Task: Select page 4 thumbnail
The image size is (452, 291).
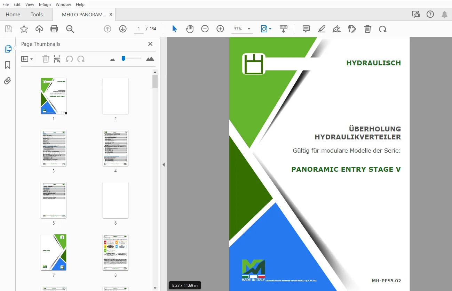Action: 116,148
